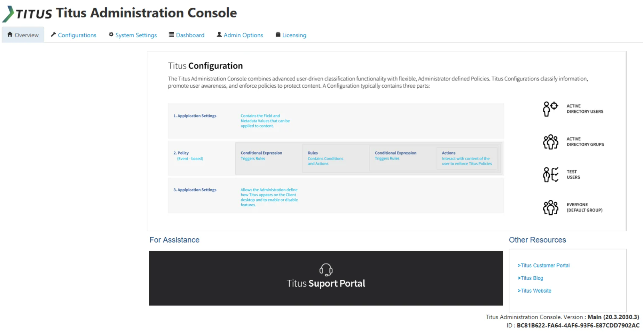
Task: Click the 'Other Resources' heading
Action: click(x=538, y=240)
